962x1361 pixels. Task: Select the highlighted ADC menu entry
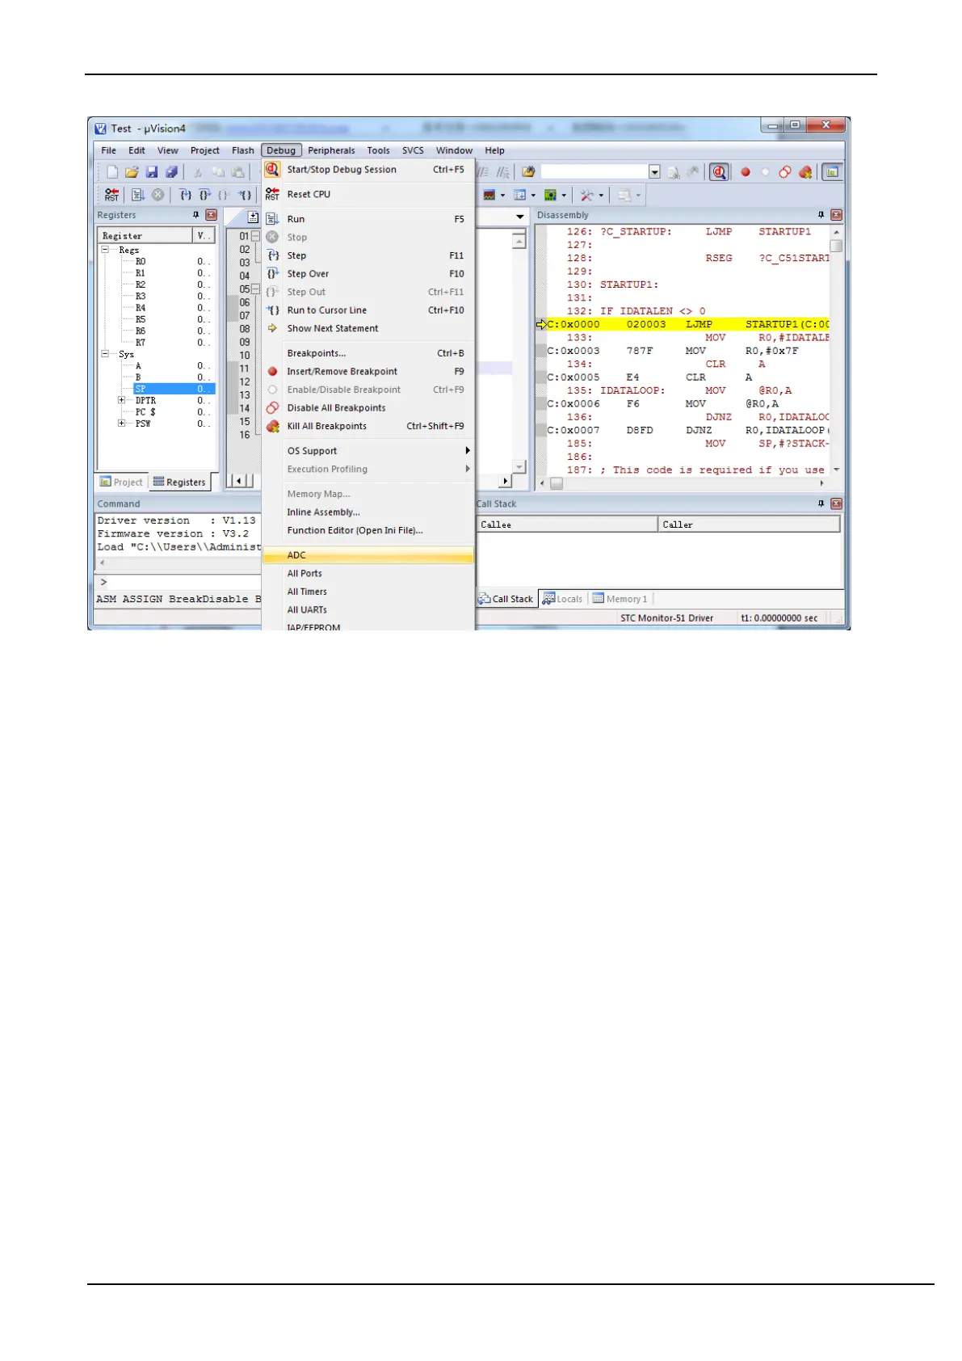(368, 555)
